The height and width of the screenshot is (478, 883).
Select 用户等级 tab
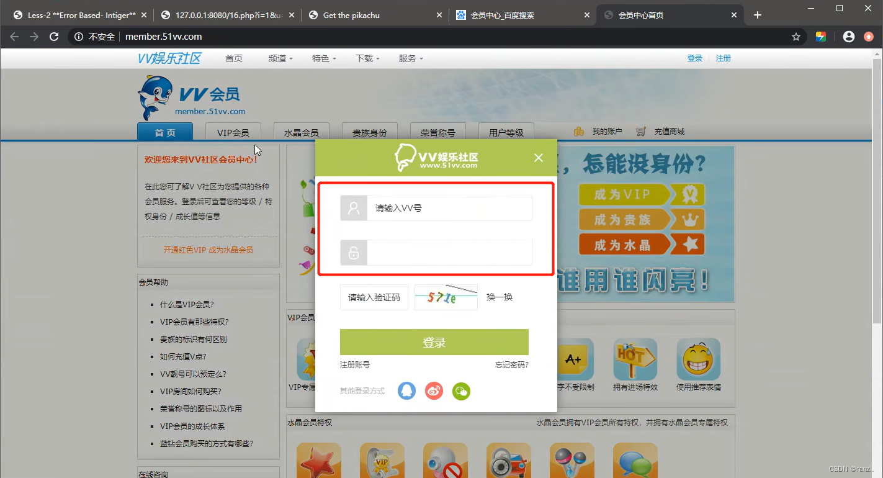point(506,132)
